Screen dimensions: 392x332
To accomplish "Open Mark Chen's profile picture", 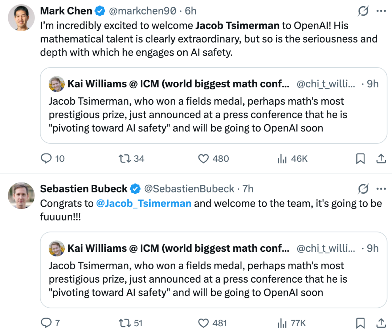I will click(21, 17).
